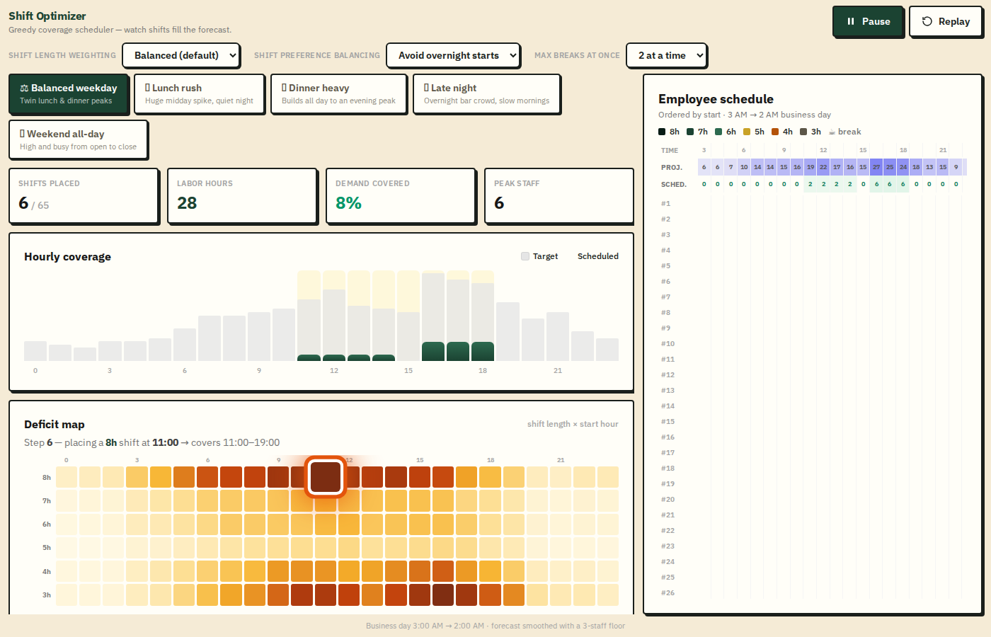Click the Employee schedule heading
This screenshot has height=637, width=991.
[x=716, y=99]
